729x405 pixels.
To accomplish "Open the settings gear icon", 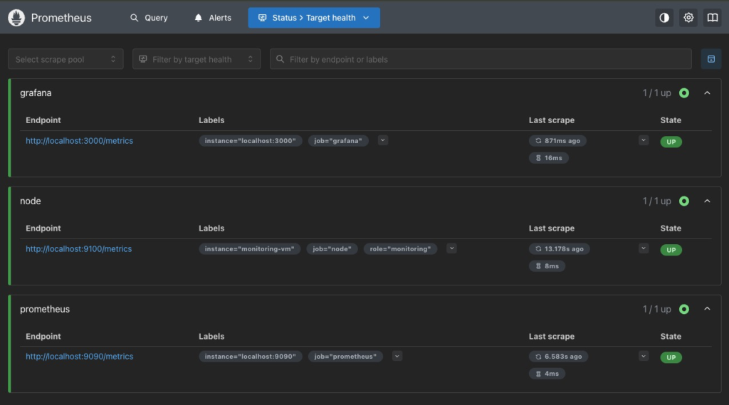I will click(688, 18).
